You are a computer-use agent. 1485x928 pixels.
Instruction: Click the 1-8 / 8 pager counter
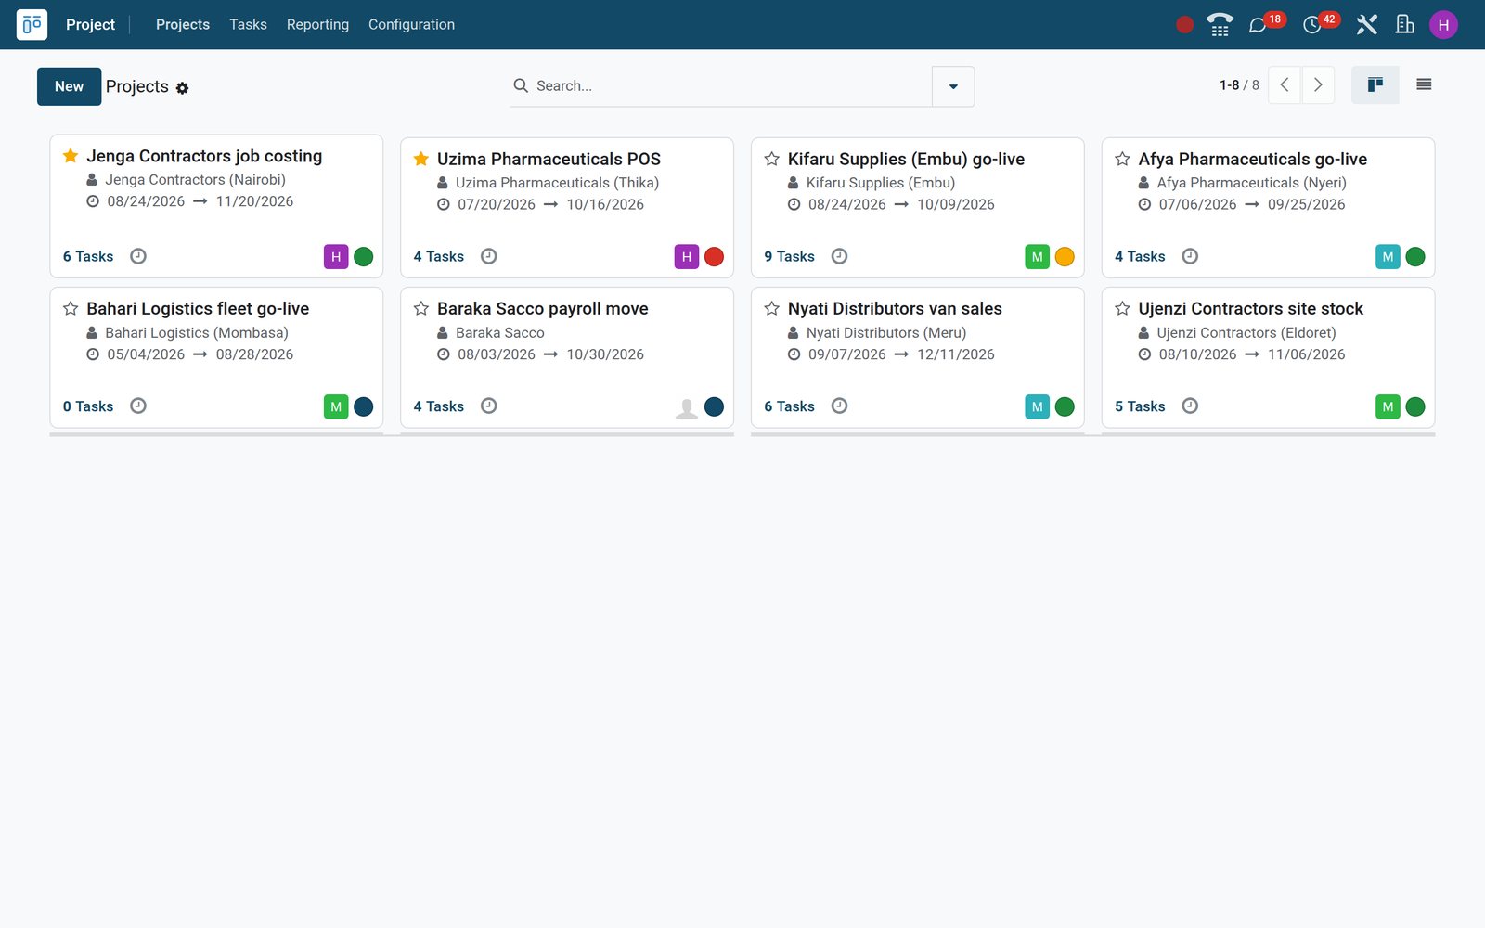(x=1239, y=85)
